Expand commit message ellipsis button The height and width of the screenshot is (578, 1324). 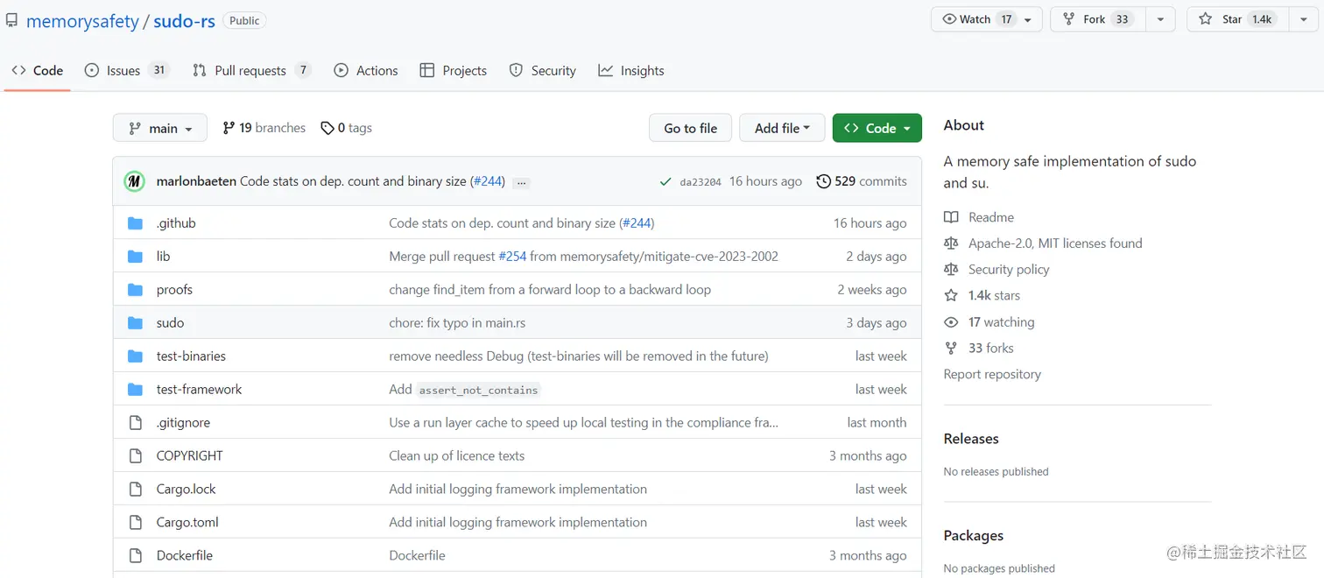point(521,182)
